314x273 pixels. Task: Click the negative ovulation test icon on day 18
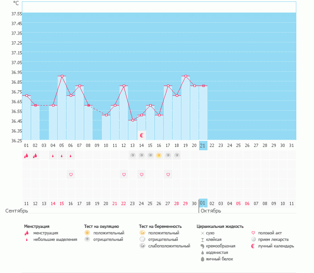pyautogui.click(x=177, y=156)
